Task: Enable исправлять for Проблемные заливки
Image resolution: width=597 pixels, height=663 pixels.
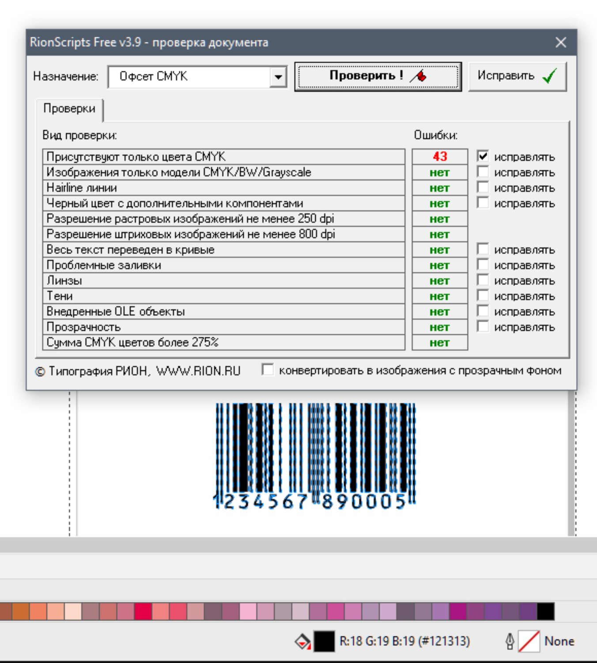Action: tap(483, 264)
